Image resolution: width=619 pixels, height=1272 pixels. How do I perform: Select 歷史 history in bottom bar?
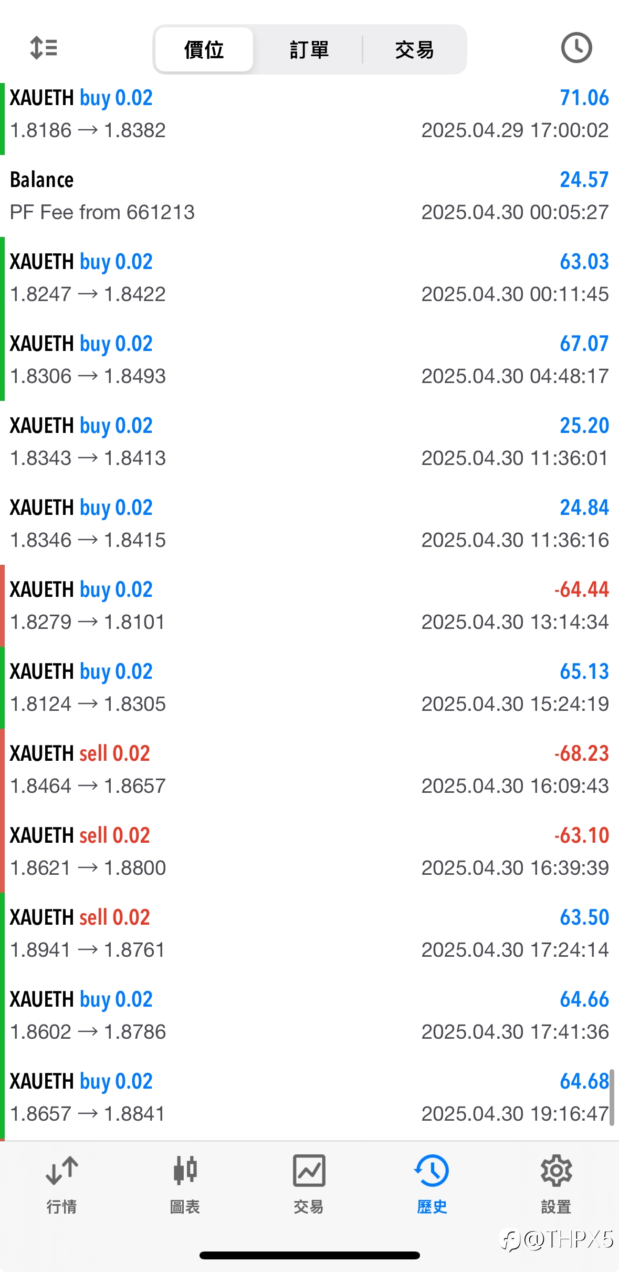coord(432,1184)
